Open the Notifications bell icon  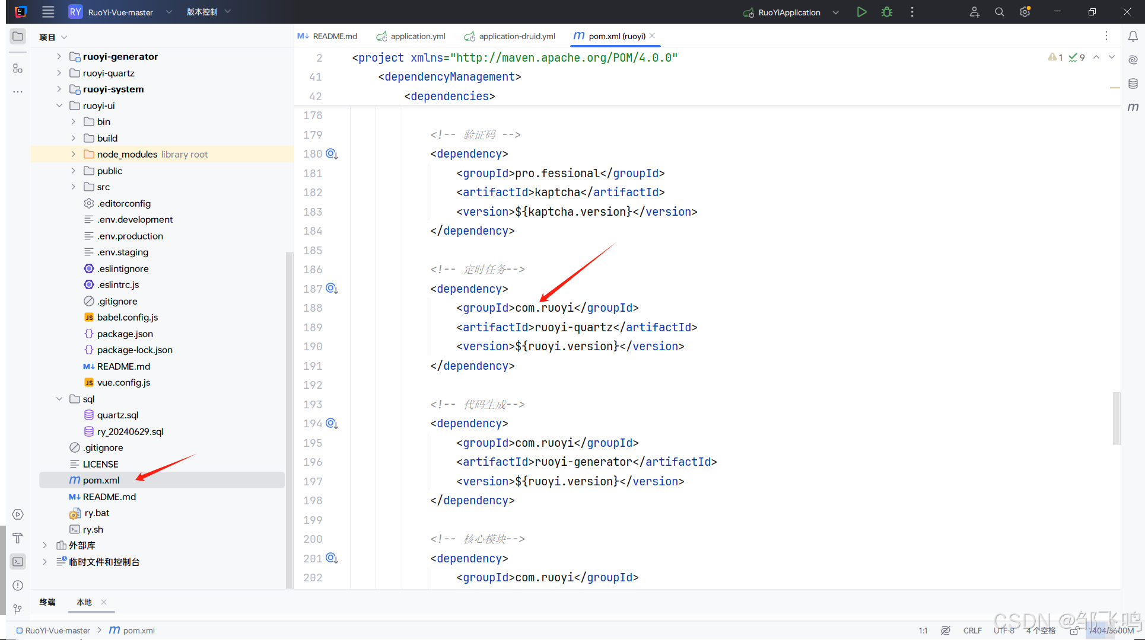[x=1133, y=36]
